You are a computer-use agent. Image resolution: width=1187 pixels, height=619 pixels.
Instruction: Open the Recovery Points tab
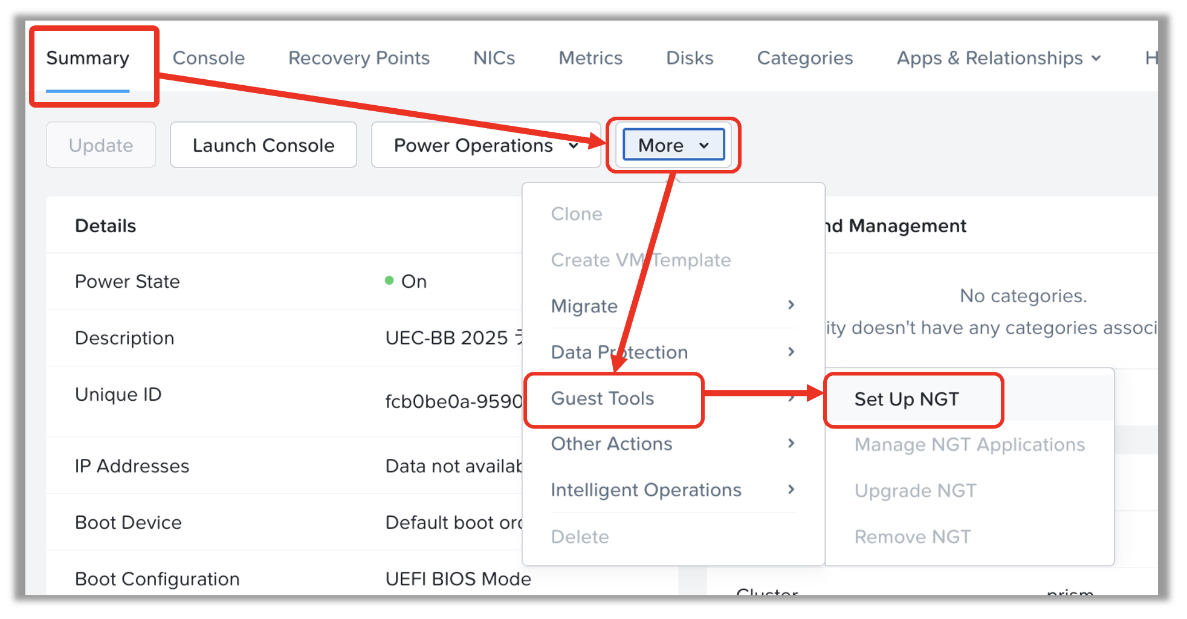pos(358,58)
